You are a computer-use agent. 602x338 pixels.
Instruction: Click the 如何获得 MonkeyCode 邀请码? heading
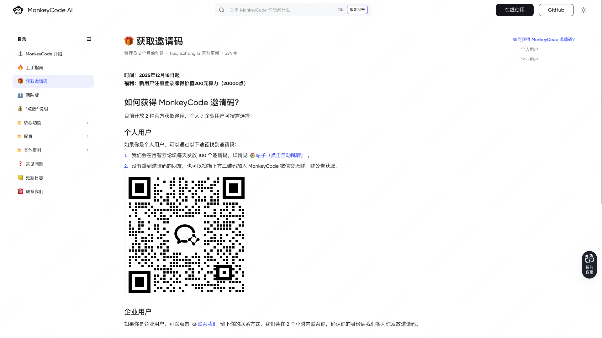[x=182, y=102]
